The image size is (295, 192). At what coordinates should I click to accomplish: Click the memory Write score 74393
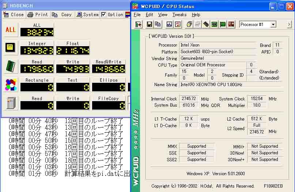[x=73, y=69]
